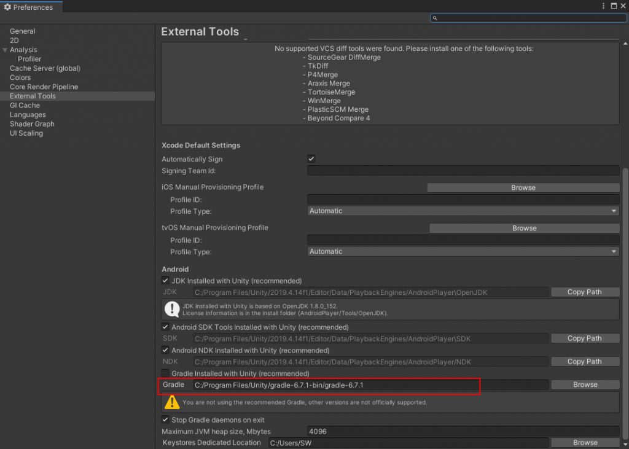Click the Preferences gear icon in title tab
The image size is (629, 449).
(7, 7)
